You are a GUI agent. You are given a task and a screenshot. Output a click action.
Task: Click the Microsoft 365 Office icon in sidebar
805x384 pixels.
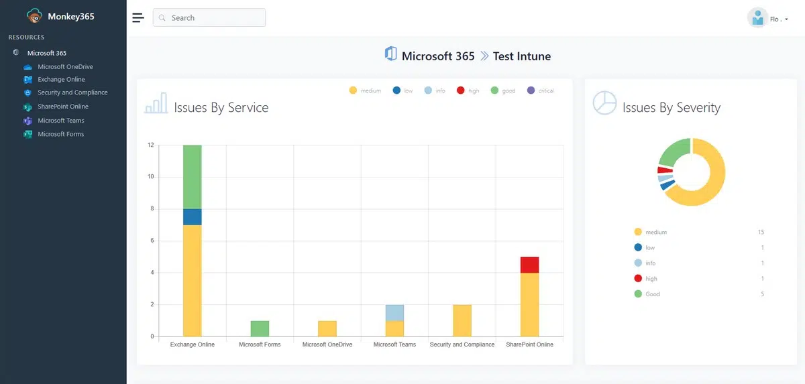pos(16,52)
